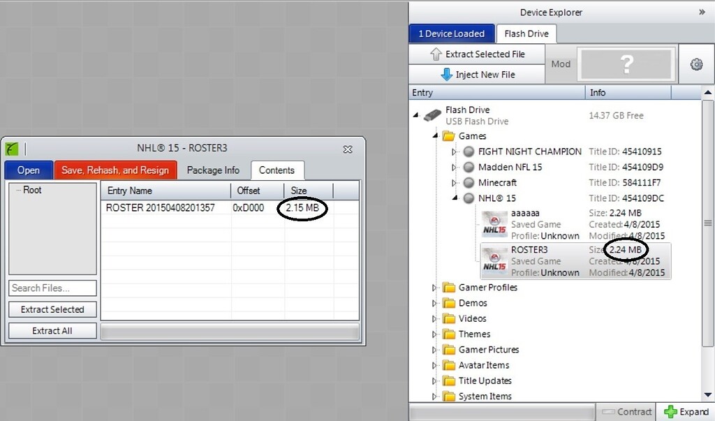Click the Search Files input field
This screenshot has height=421, width=715.
pos(52,288)
